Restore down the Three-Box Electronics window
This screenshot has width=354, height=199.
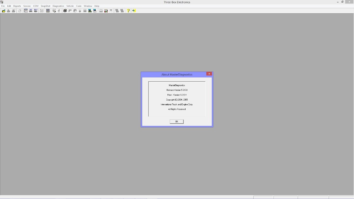point(342,2)
